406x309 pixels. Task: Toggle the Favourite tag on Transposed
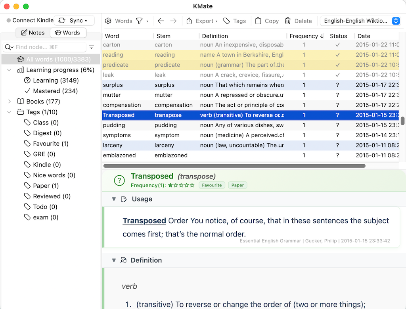pos(212,185)
